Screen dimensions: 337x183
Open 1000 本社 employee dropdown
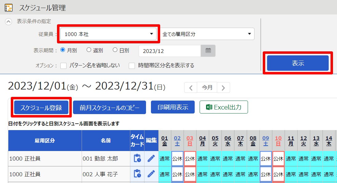tap(108, 34)
